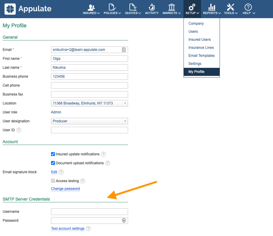
Task: Click the Setup gears icon
Action: click(192, 7)
